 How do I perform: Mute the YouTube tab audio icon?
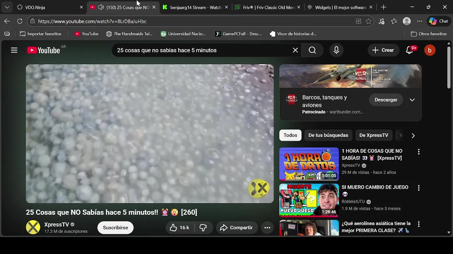[x=101, y=7]
